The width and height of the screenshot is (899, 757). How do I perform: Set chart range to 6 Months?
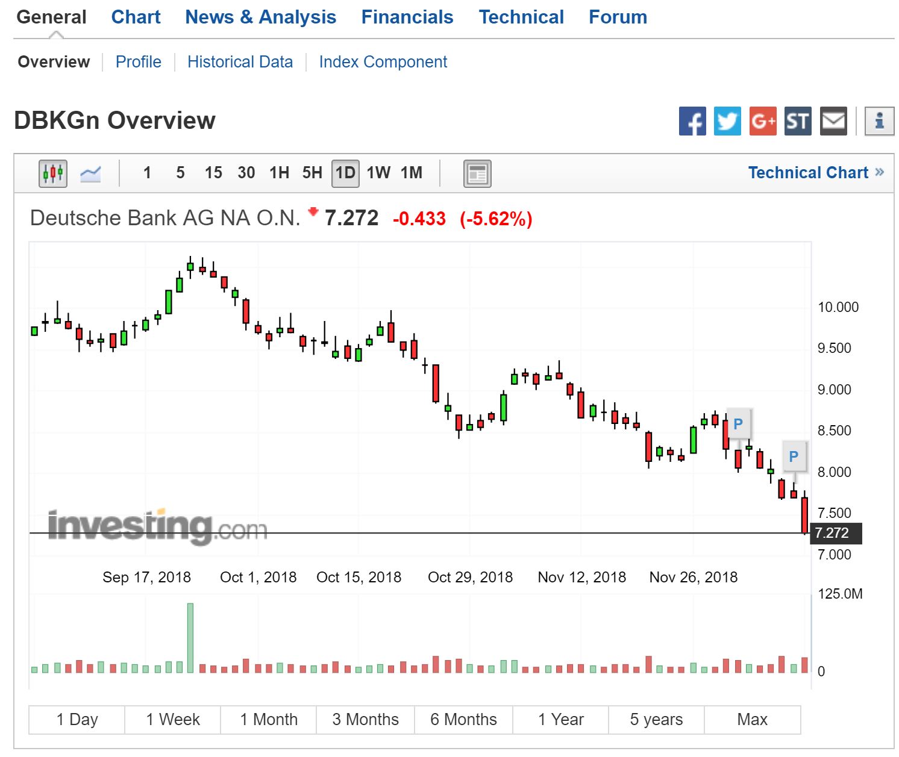(x=463, y=720)
